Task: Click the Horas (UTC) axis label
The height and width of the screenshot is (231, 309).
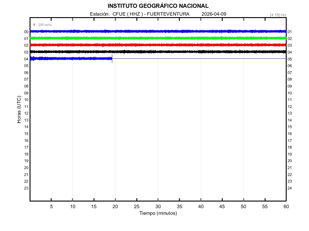Action: pos(19,110)
